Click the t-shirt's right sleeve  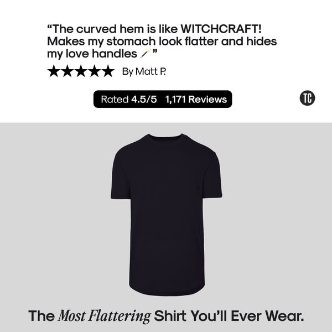212,176
